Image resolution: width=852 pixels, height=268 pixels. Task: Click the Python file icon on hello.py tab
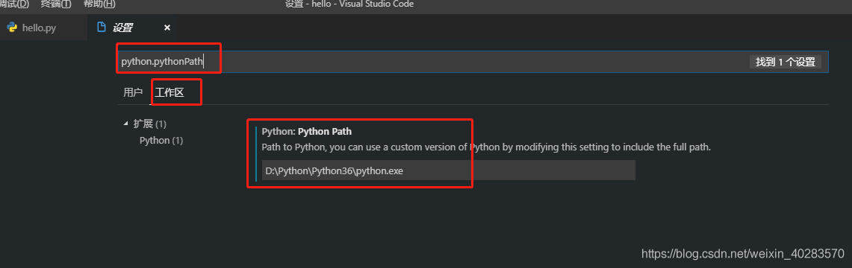tap(12, 28)
